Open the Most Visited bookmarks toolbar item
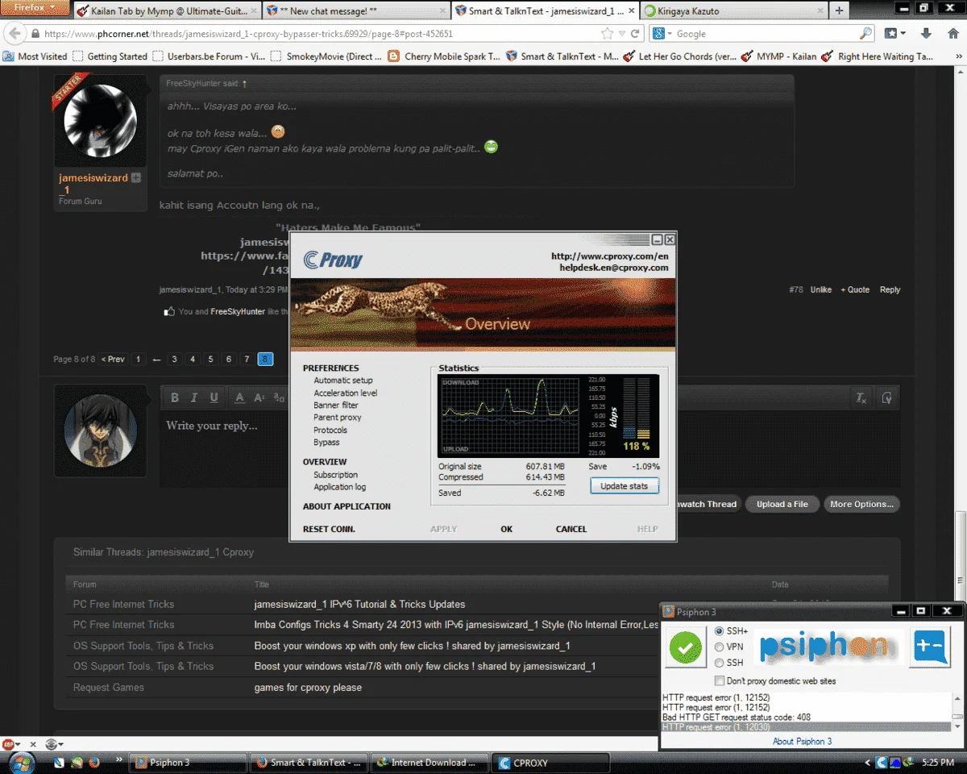This screenshot has width=967, height=774. [35, 56]
